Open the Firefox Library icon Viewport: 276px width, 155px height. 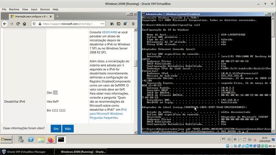tap(112, 24)
